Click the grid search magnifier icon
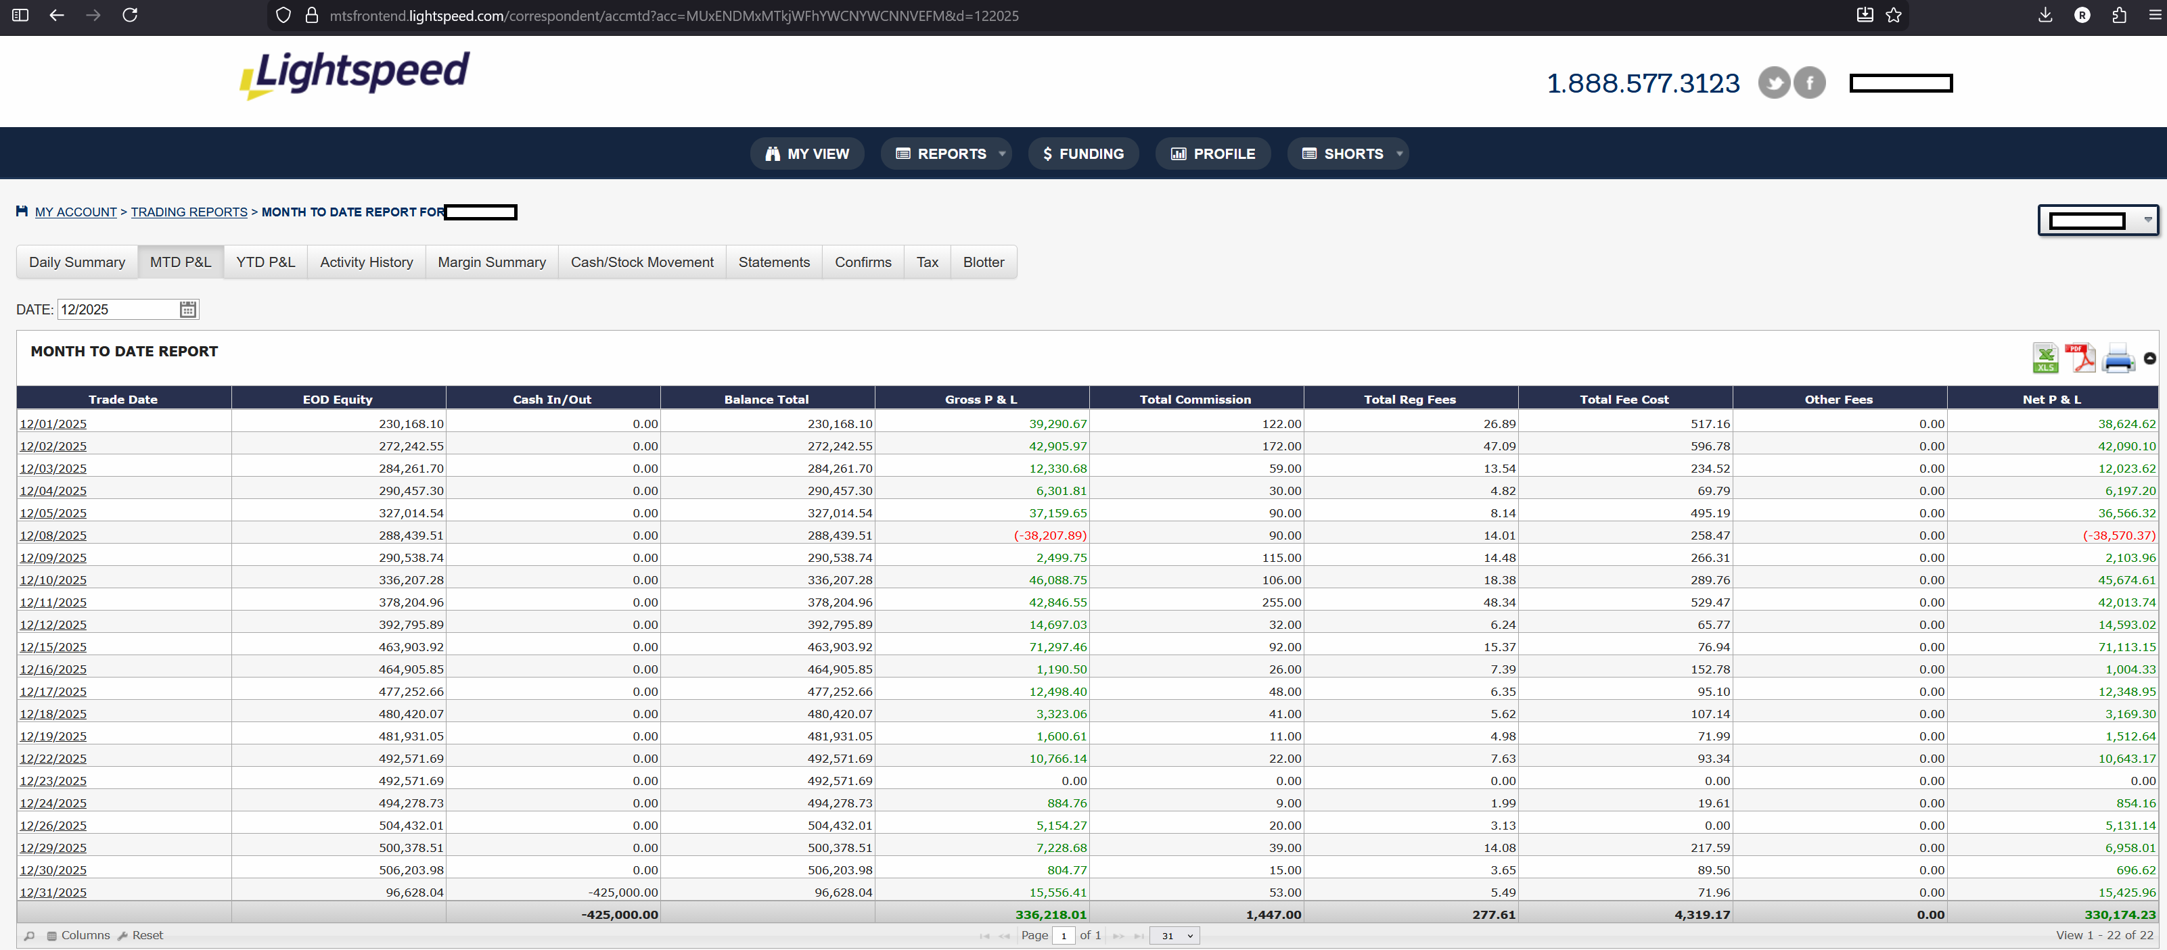This screenshot has width=2167, height=950. coord(30,936)
